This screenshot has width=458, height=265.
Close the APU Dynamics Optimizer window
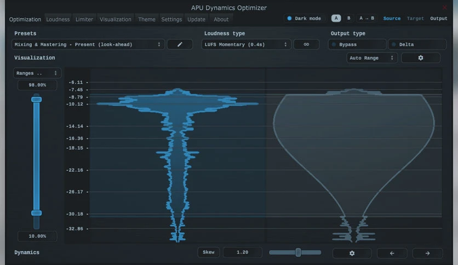pos(444,8)
